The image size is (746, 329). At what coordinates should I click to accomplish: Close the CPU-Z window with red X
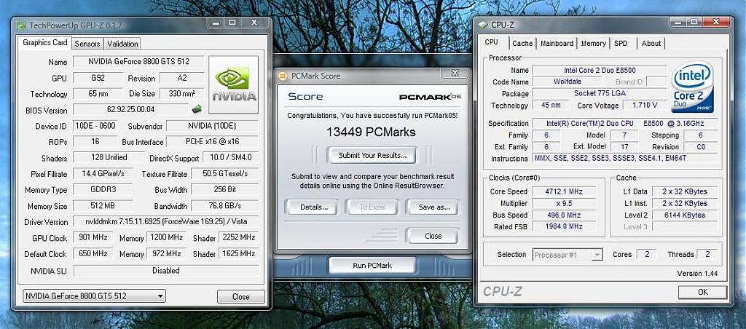(717, 22)
